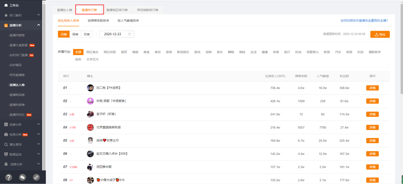This screenshot has width=403, height=184.
Task: Click the 播主查找 search icon
Action: (x=6, y=144)
